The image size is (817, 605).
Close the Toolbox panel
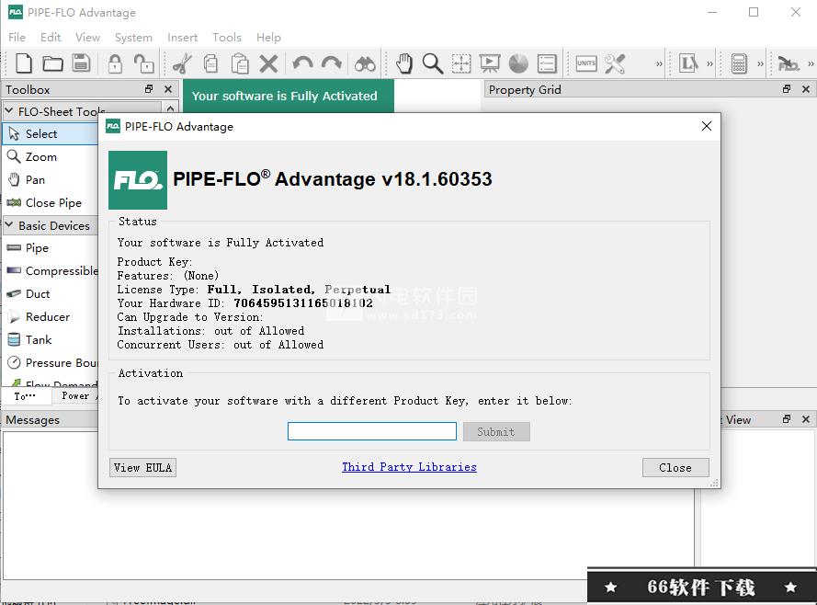click(x=168, y=89)
